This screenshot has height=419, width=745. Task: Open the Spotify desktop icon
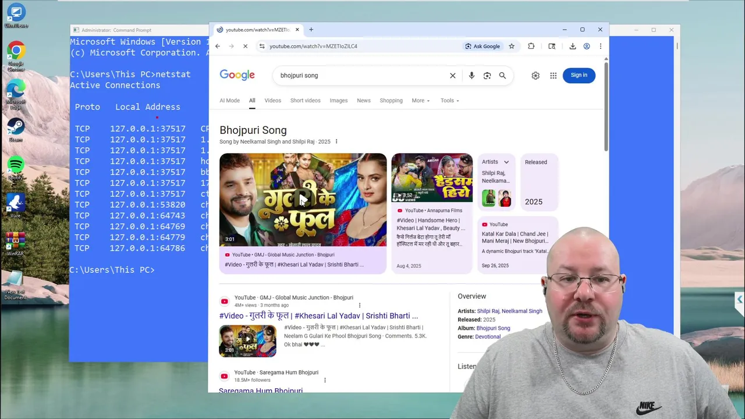tap(16, 168)
